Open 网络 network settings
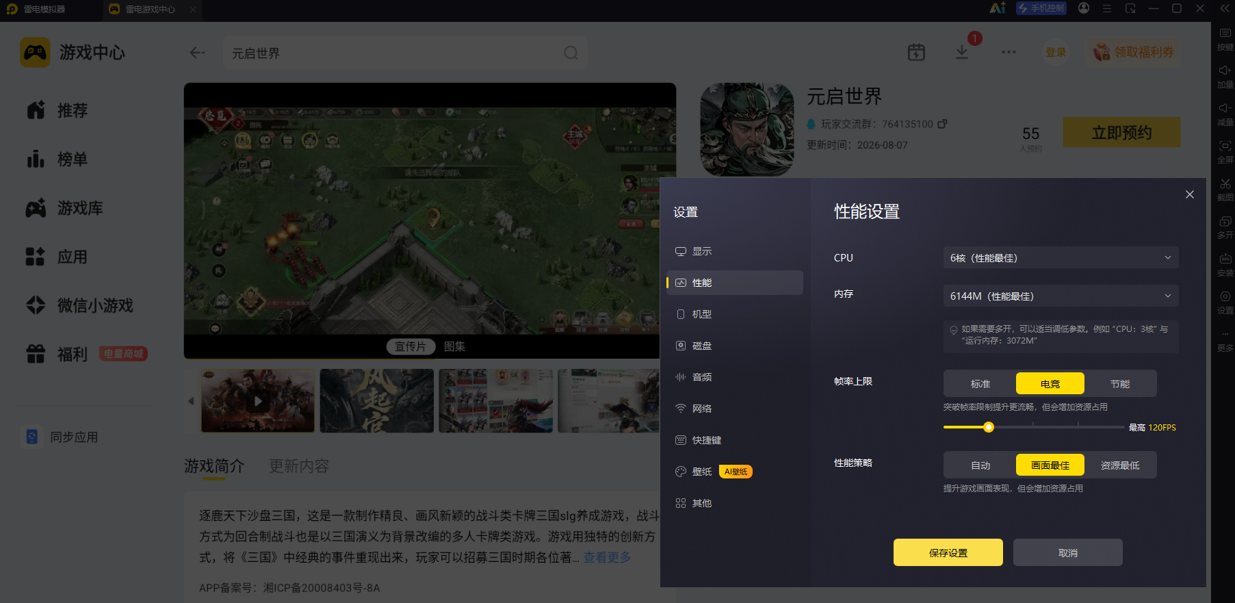Viewport: 1235px width, 603px height. pos(735,409)
